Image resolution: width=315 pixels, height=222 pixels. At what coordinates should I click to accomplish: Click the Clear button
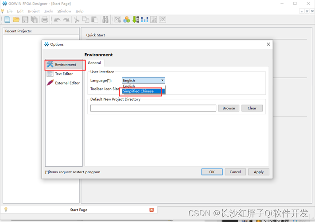tap(252, 108)
